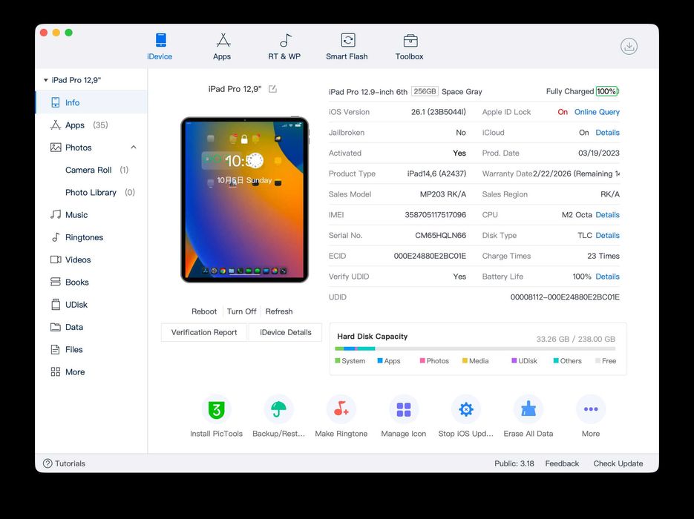Screen dimensions: 694x519
Task: Turn Off the device
Action: tap(242, 311)
